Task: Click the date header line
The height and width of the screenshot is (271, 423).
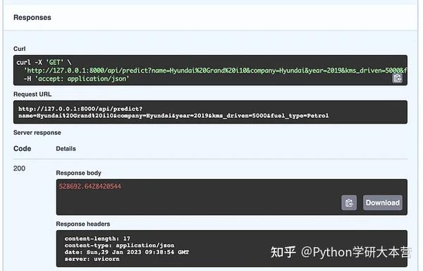Action: (126, 252)
